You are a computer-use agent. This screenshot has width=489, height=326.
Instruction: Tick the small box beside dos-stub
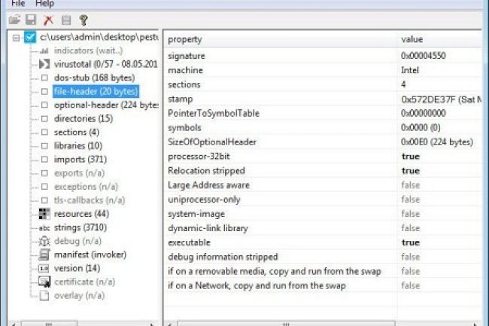(x=44, y=78)
